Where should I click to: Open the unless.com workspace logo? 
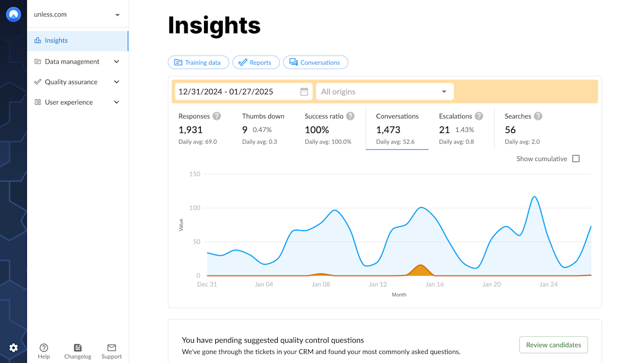13,14
